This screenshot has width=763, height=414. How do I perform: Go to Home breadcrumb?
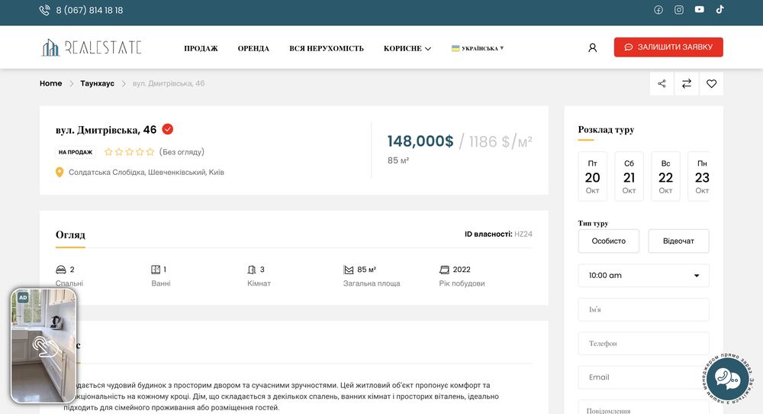tap(50, 83)
